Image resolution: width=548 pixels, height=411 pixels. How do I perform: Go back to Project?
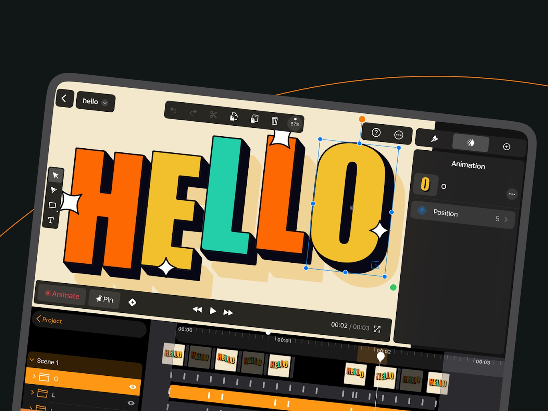coord(49,320)
